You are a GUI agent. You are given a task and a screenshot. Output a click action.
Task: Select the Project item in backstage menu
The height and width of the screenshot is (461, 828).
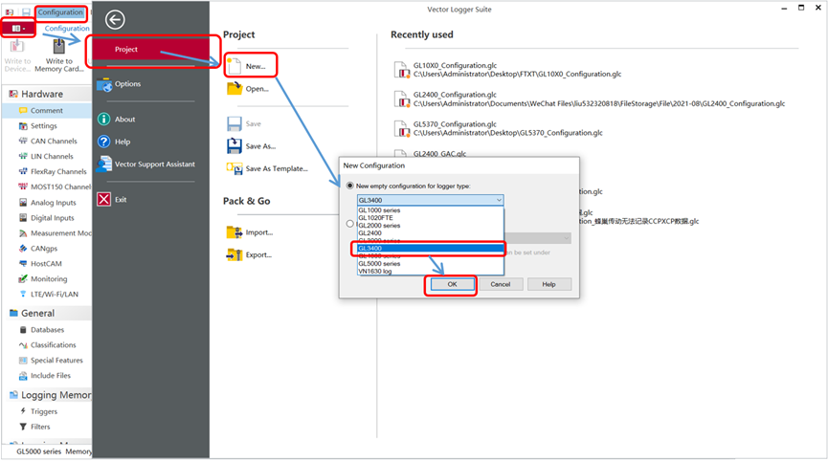pos(150,50)
